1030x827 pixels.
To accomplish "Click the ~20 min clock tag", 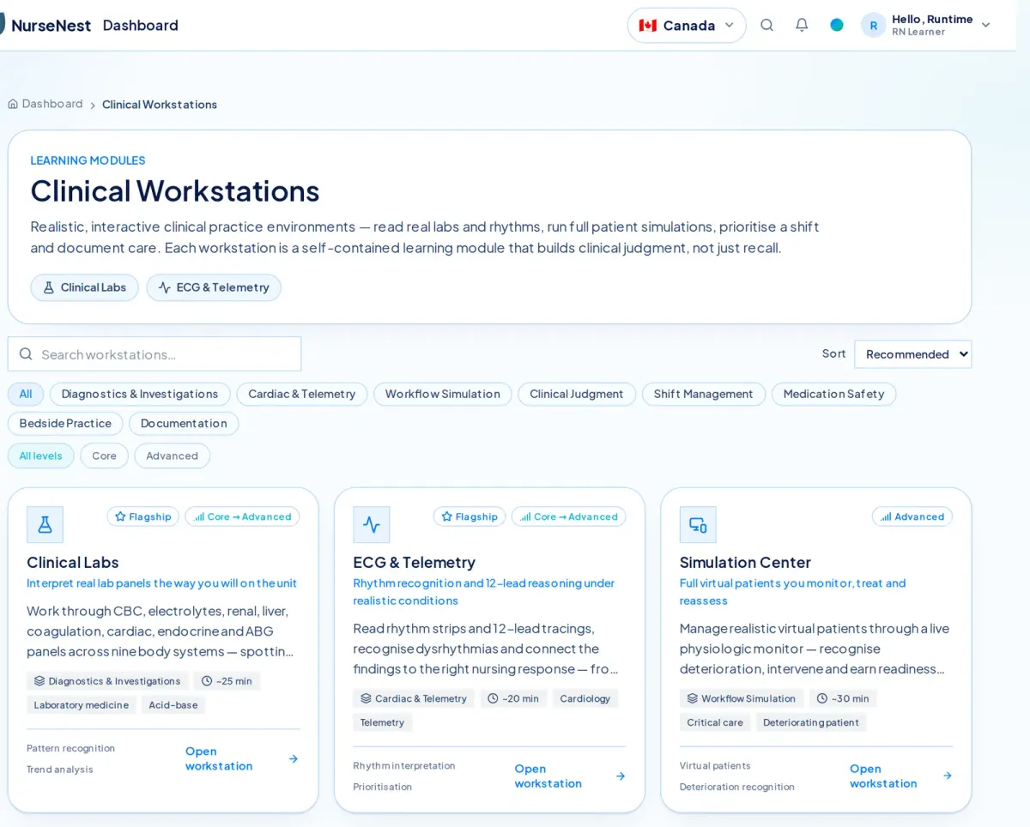I will pyautogui.click(x=513, y=698).
